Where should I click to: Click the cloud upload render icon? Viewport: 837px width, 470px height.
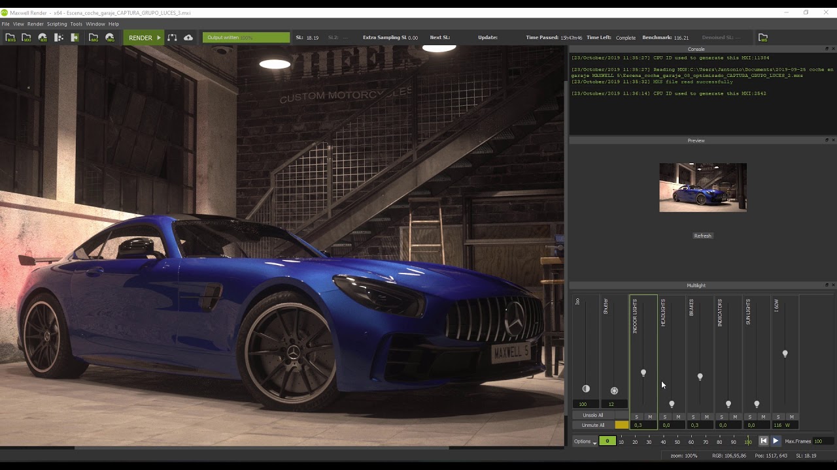188,38
